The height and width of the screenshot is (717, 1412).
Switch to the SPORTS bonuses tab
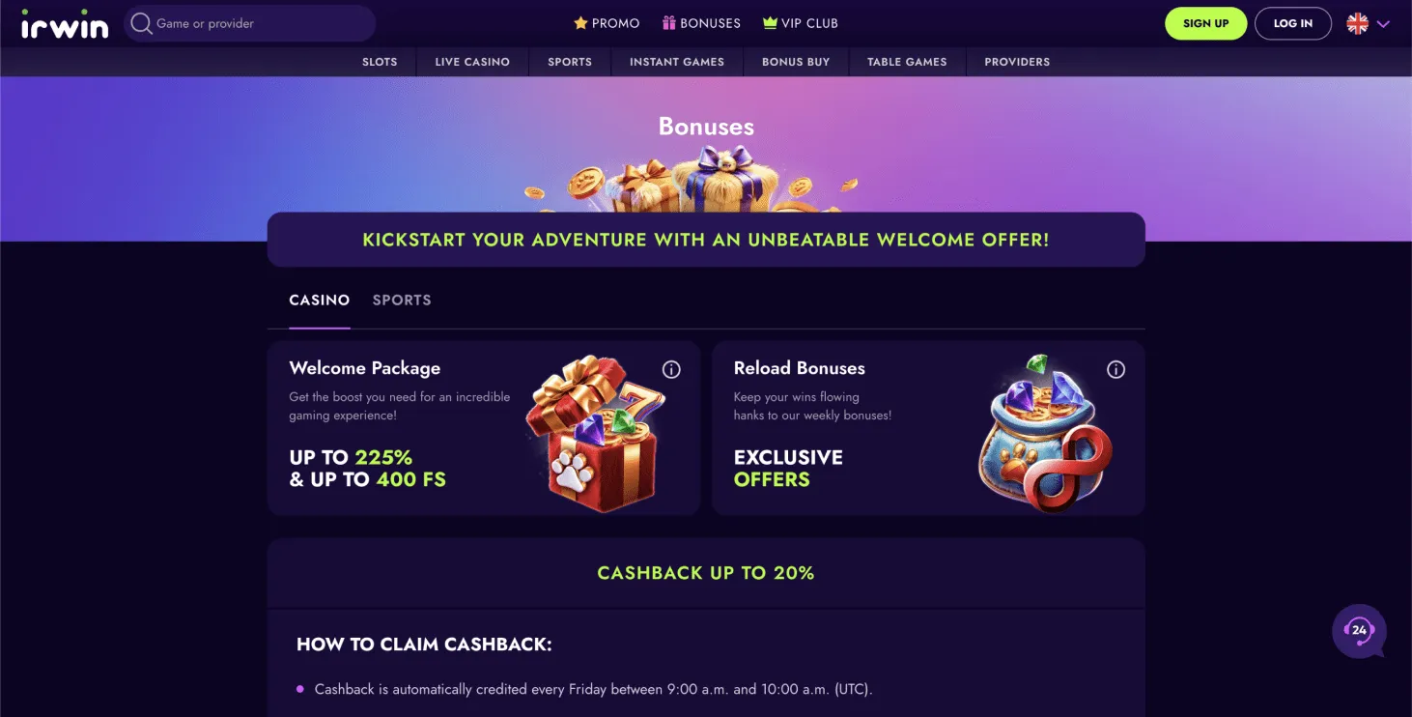(x=402, y=301)
